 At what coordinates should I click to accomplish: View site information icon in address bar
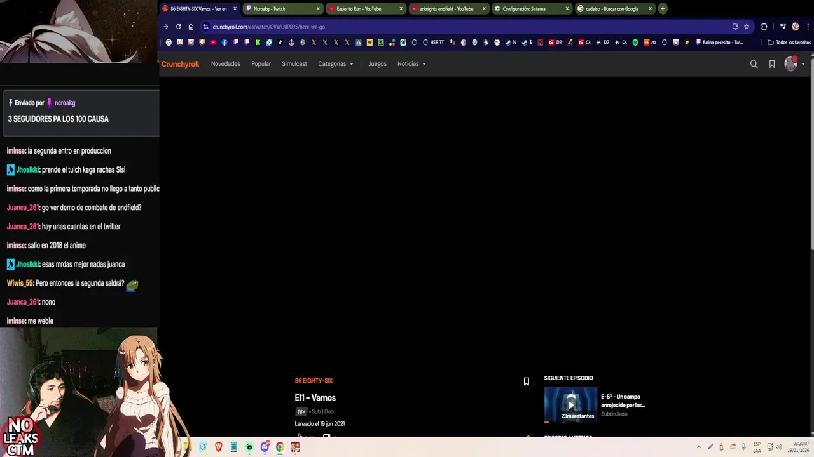205,27
